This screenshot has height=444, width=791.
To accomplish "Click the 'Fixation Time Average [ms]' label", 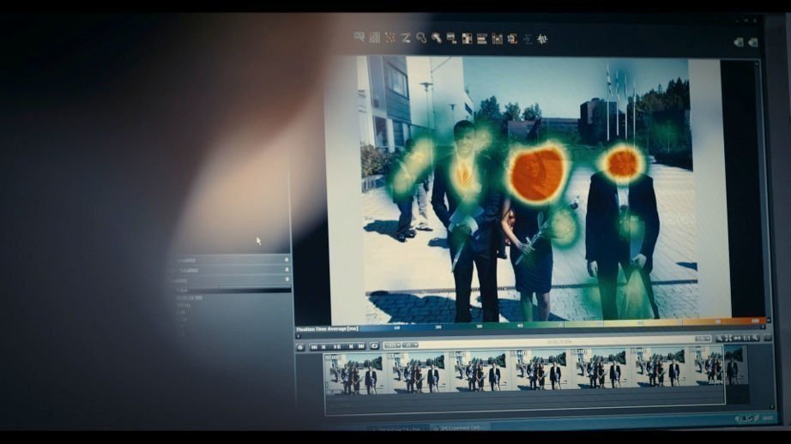I will point(327,329).
